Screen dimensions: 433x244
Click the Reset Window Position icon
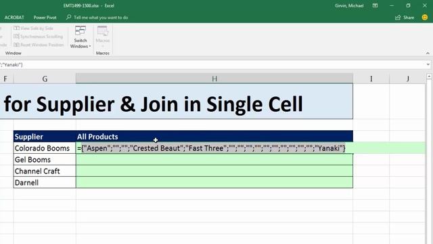(16, 45)
